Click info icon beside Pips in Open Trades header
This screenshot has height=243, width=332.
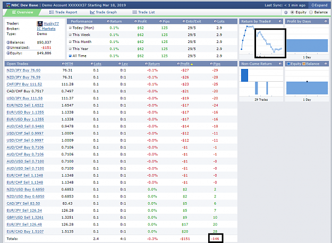coord(211,64)
